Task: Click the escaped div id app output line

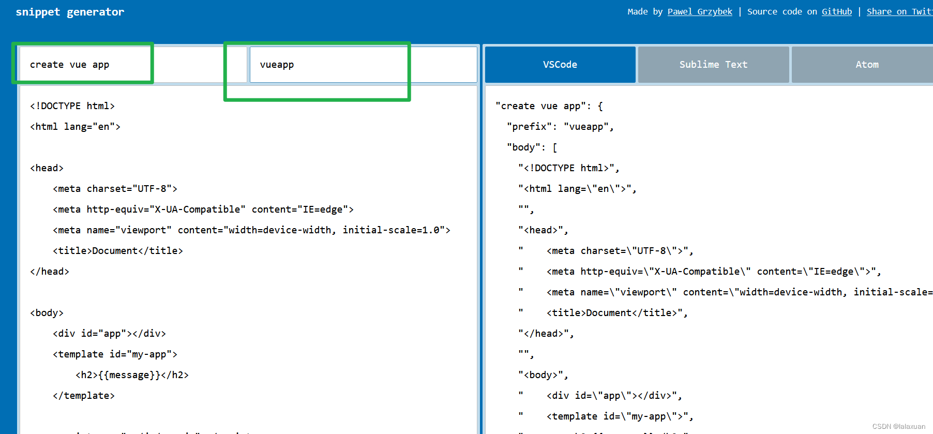Action: (600, 396)
